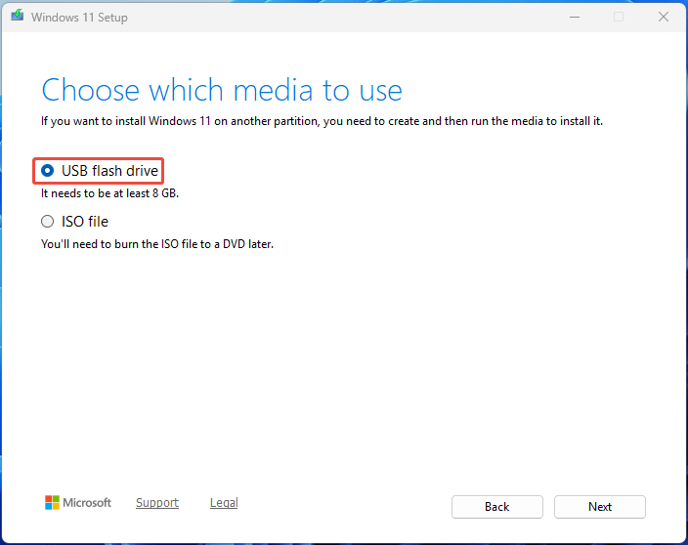The image size is (688, 545).
Task: Minimize the Windows 11 Setup window
Action: pyautogui.click(x=575, y=18)
